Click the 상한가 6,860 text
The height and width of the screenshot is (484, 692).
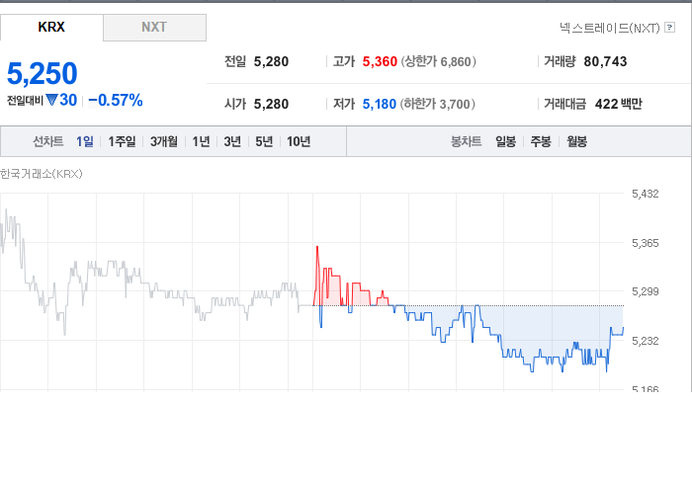438,61
